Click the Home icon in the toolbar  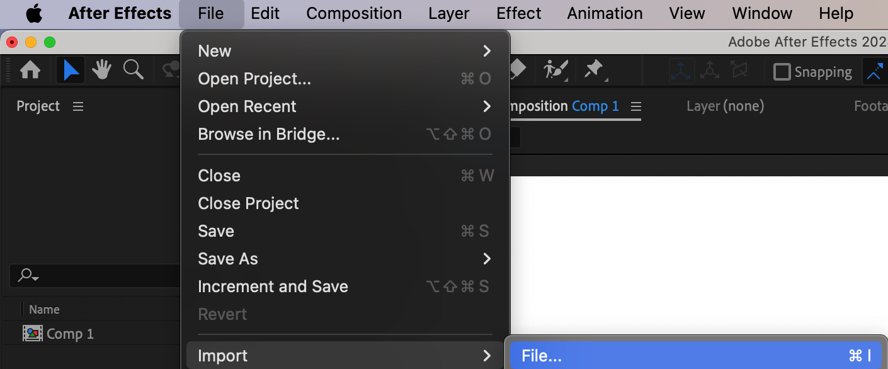coord(30,71)
